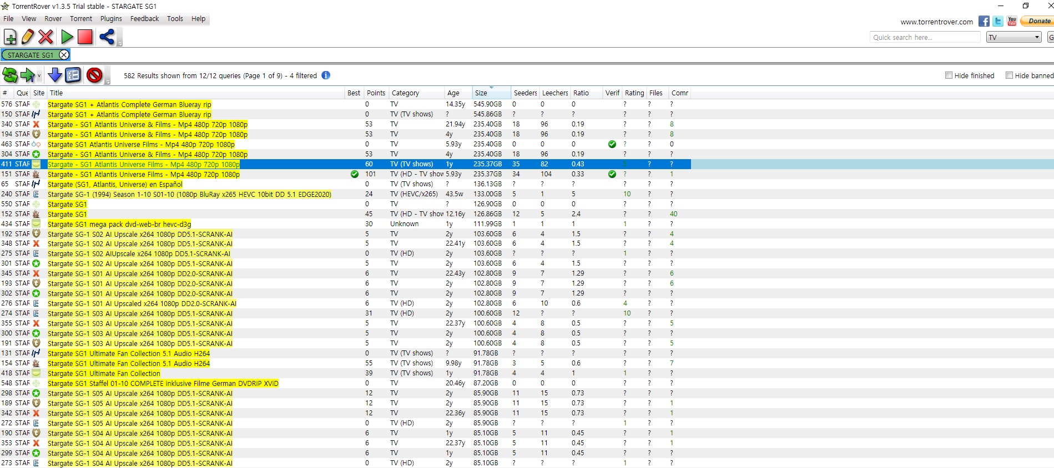The width and height of the screenshot is (1054, 468).
Task: Click green Best checkmark in row 151
Action: click(x=355, y=174)
